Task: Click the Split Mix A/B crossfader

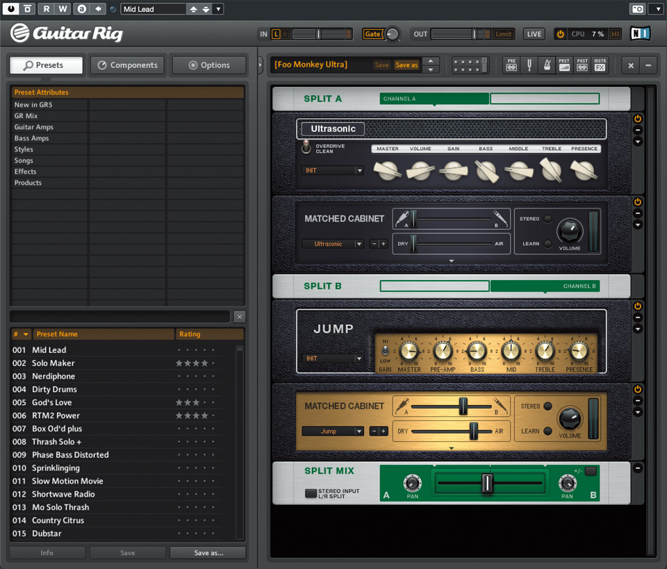Action: point(487,484)
